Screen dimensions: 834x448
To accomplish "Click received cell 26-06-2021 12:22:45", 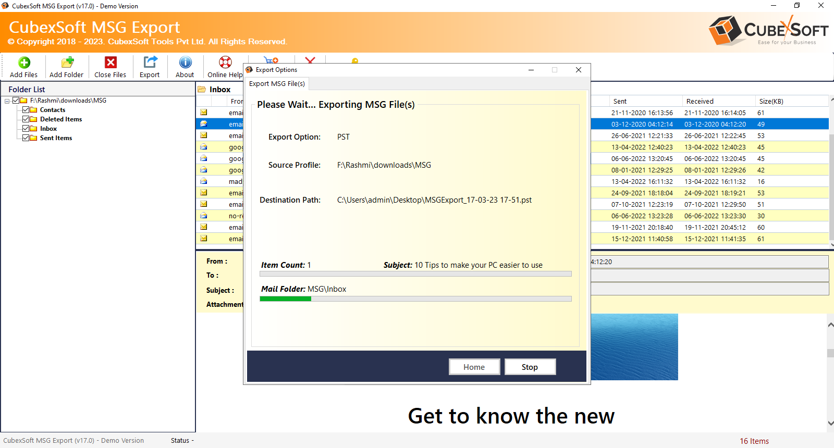I will [715, 135].
